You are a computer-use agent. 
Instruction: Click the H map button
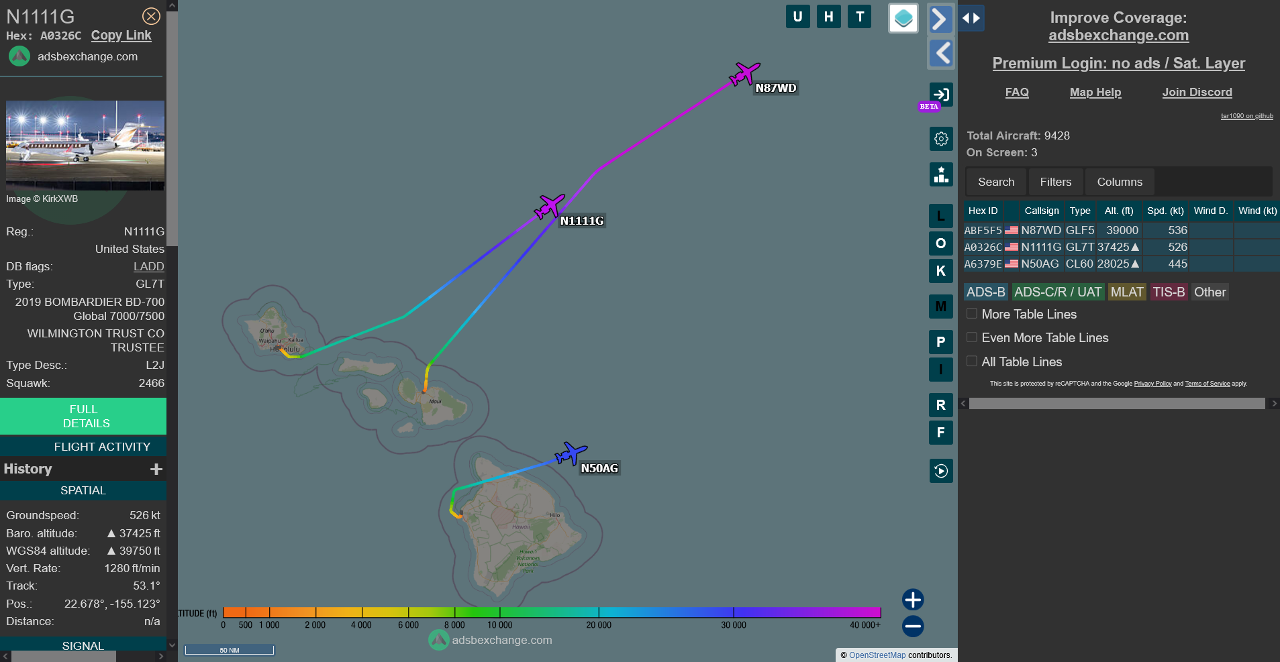click(829, 17)
